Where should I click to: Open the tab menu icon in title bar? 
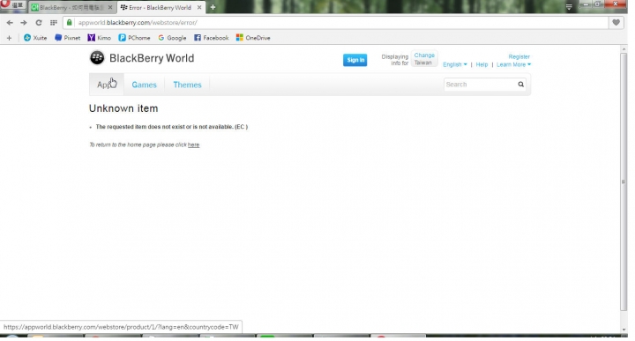pyautogui.click(x=569, y=7)
